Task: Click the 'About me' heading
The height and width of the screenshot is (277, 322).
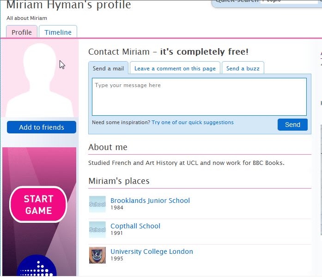Action: pyautogui.click(x=108, y=147)
